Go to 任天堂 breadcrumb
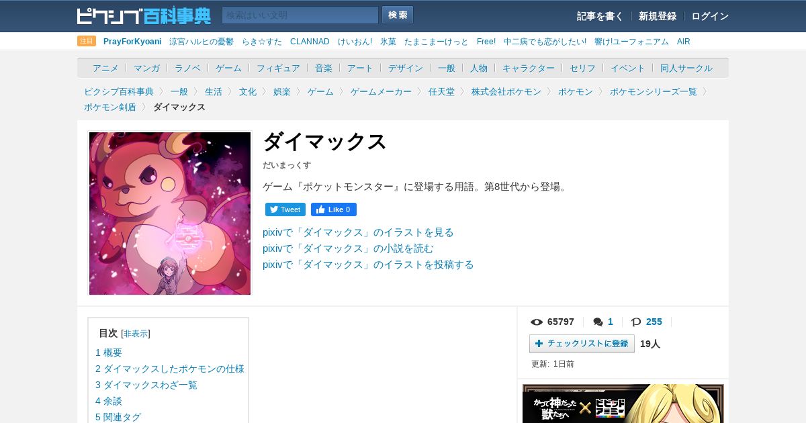806x423 pixels. click(x=441, y=91)
